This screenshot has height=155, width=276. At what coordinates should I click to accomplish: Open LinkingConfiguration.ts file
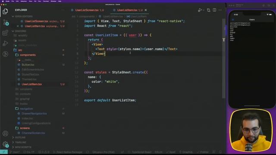pyautogui.click(x=36, y=124)
